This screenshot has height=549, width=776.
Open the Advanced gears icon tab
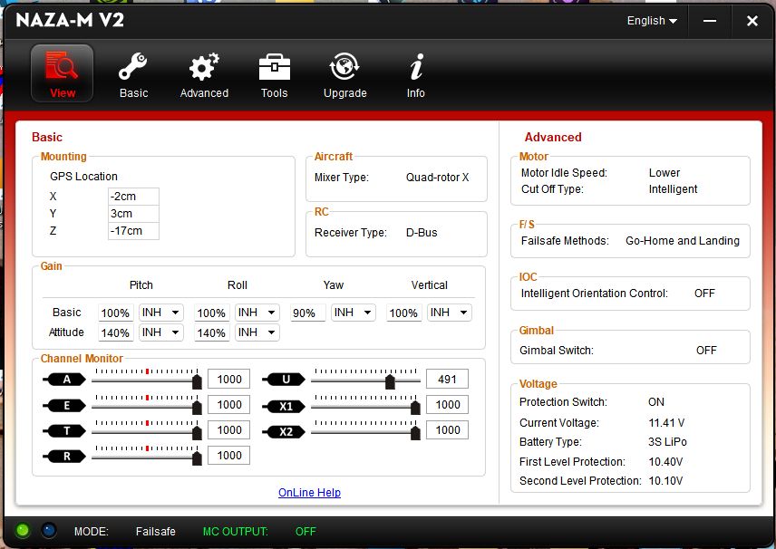tap(204, 75)
